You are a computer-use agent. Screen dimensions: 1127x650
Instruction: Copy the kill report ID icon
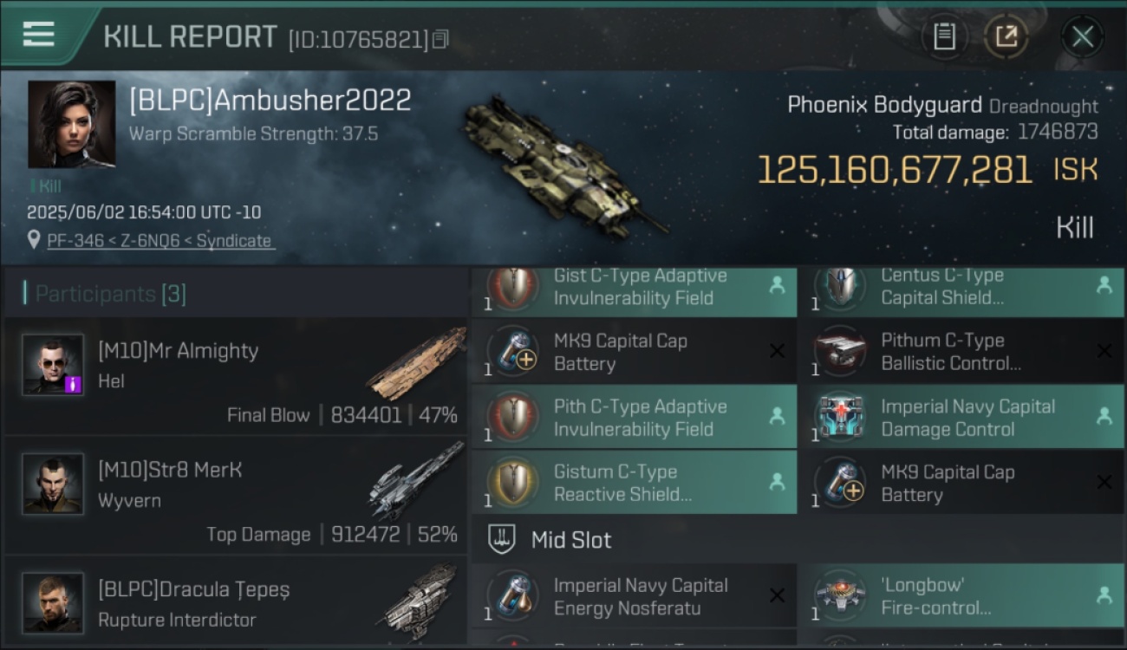coord(440,39)
